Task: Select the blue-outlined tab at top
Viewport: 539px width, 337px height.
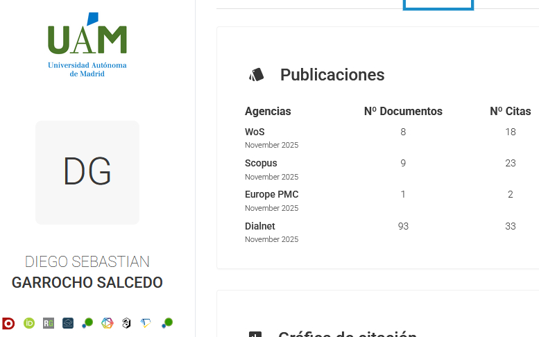Action: coord(438,5)
